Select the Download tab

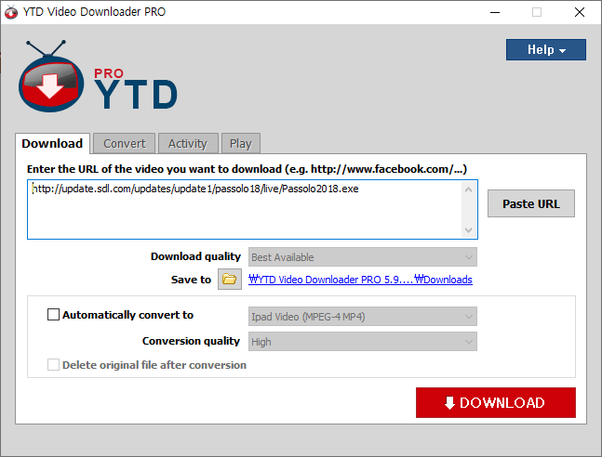point(53,143)
